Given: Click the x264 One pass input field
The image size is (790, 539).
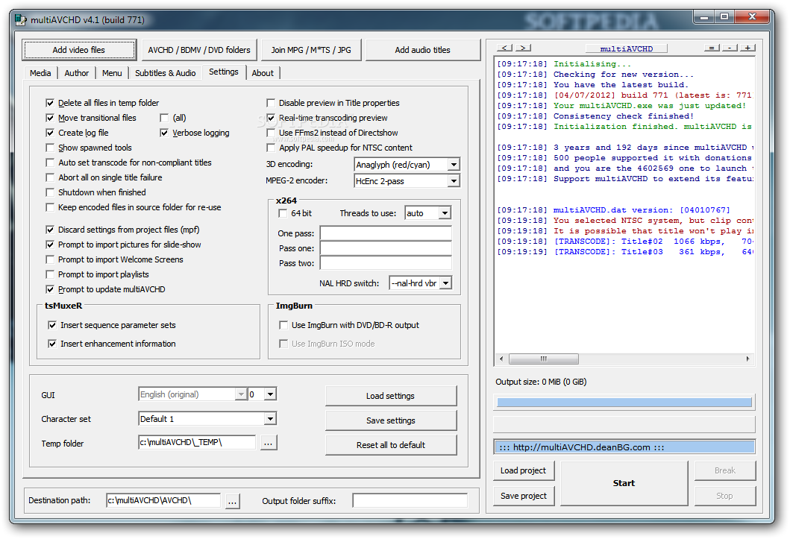Looking at the screenshot, I should tap(386, 233).
